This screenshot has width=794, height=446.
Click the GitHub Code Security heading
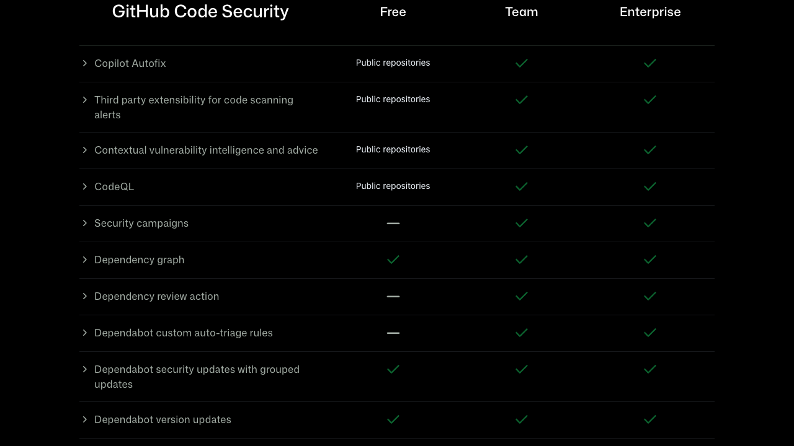click(200, 11)
